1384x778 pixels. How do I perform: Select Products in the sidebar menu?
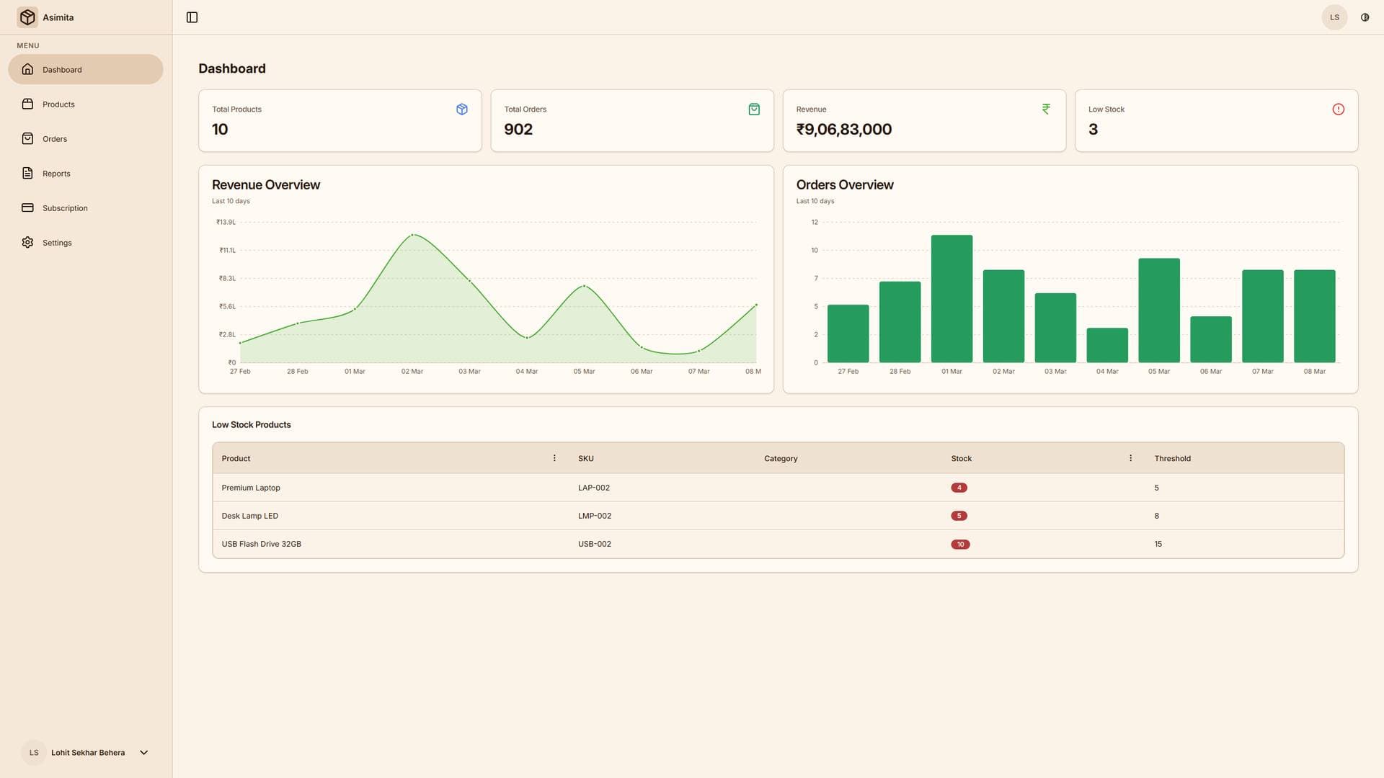coord(58,104)
